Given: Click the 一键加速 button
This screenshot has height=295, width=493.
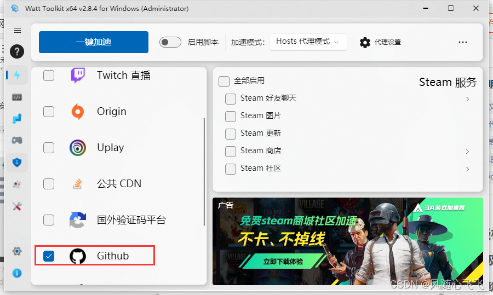Looking at the screenshot, I should (x=94, y=42).
